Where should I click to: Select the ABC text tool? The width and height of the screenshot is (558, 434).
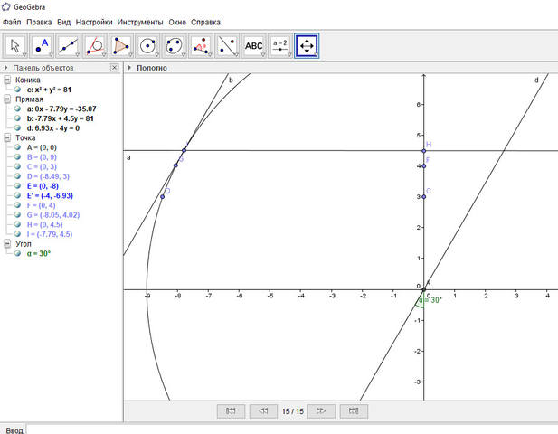click(x=254, y=45)
